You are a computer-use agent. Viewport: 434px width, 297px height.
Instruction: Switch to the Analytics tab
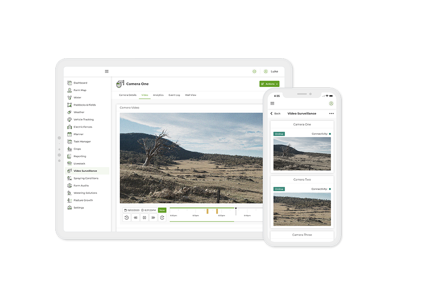(158, 95)
